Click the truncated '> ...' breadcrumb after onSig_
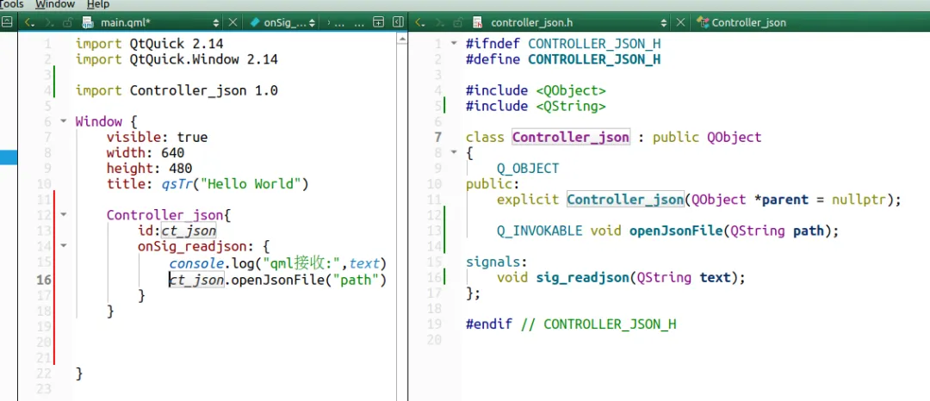This screenshot has height=401, width=930. click(337, 22)
